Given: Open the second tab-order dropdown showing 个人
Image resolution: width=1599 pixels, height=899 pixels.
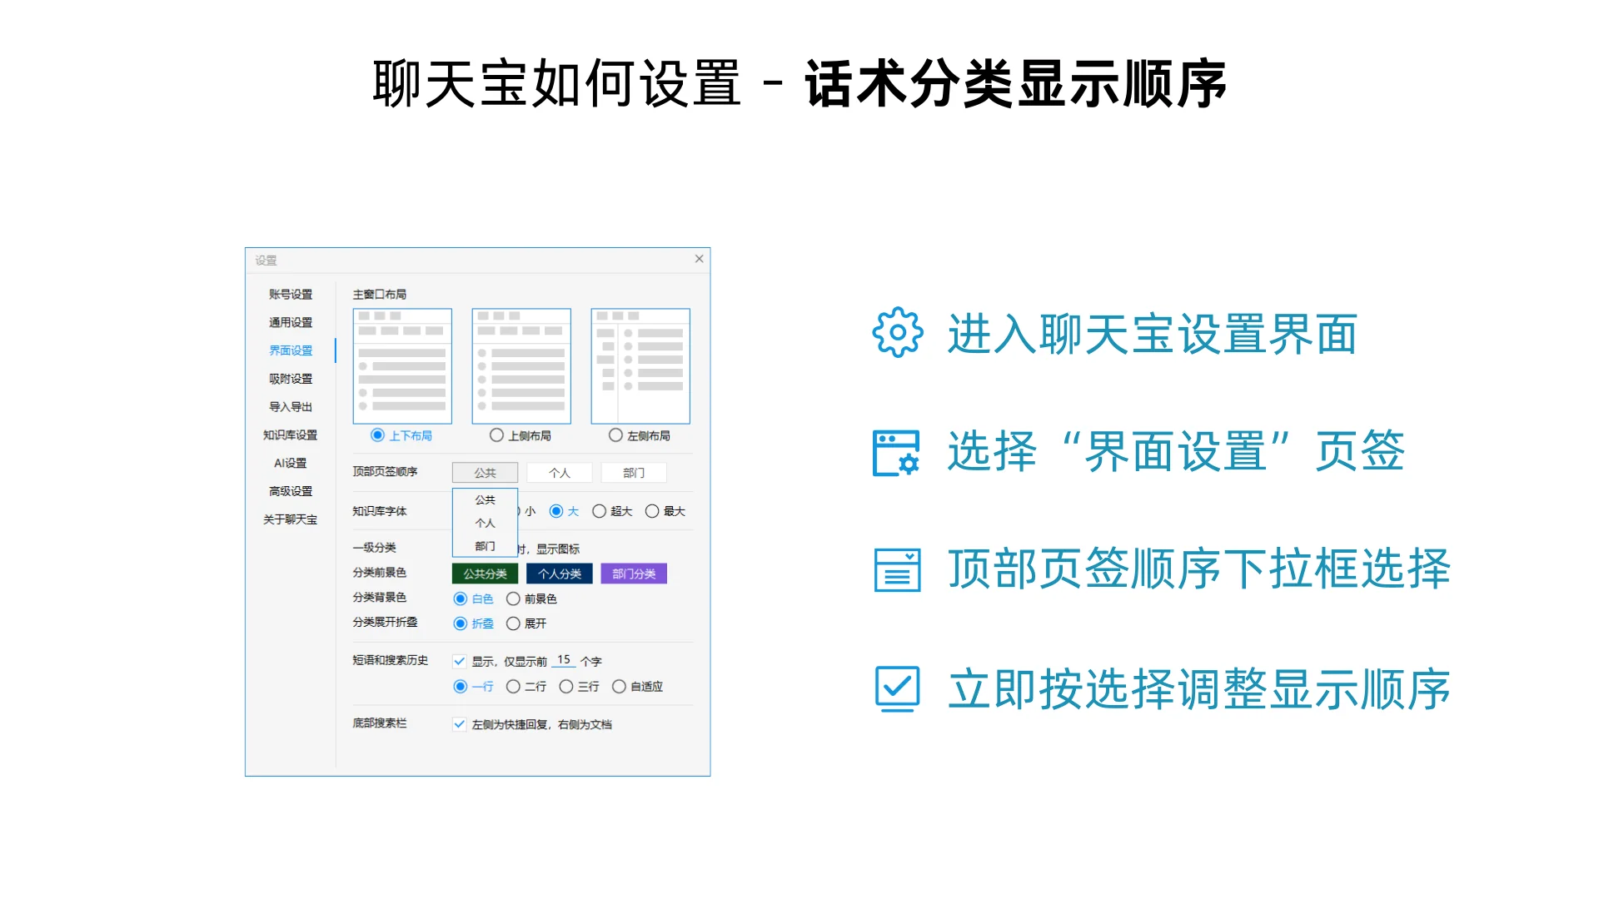Looking at the screenshot, I should (560, 473).
